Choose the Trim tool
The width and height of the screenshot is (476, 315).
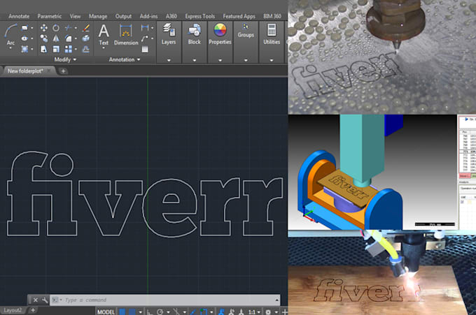click(x=68, y=28)
